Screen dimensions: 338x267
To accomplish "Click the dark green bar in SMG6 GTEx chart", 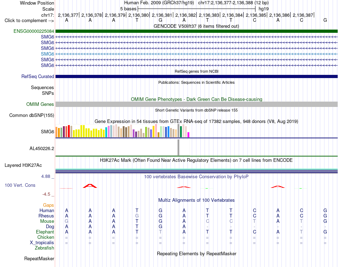I will click(181, 132).
